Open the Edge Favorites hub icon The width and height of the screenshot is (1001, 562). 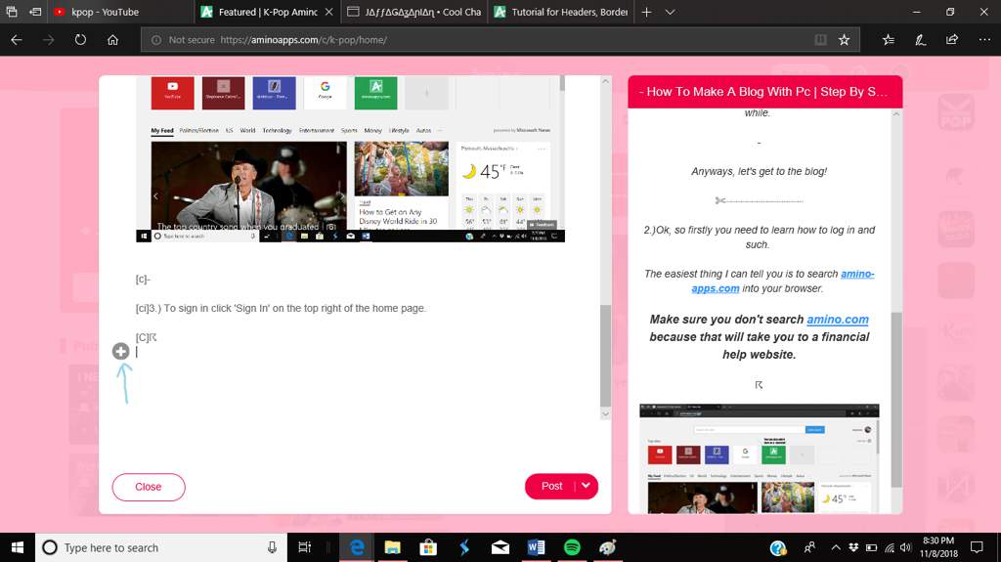point(888,40)
